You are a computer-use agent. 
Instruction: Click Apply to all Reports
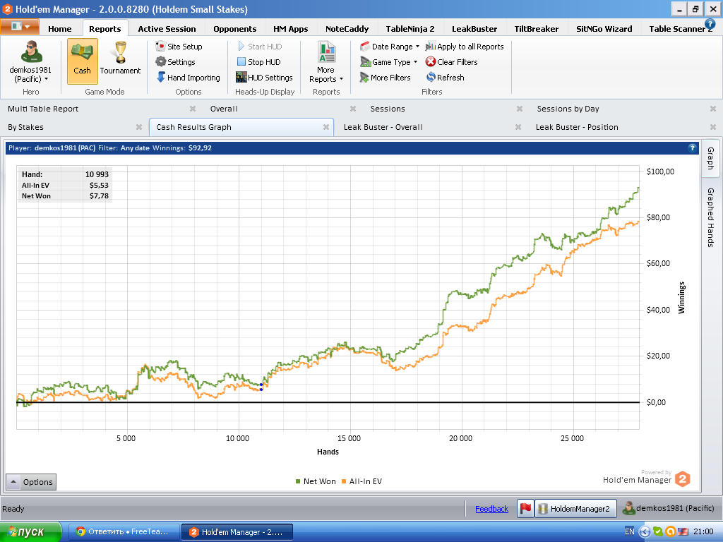[465, 47]
